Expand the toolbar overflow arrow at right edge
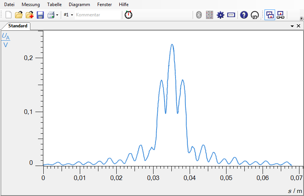Screen dimensions: 304x196 click(x=301, y=18)
